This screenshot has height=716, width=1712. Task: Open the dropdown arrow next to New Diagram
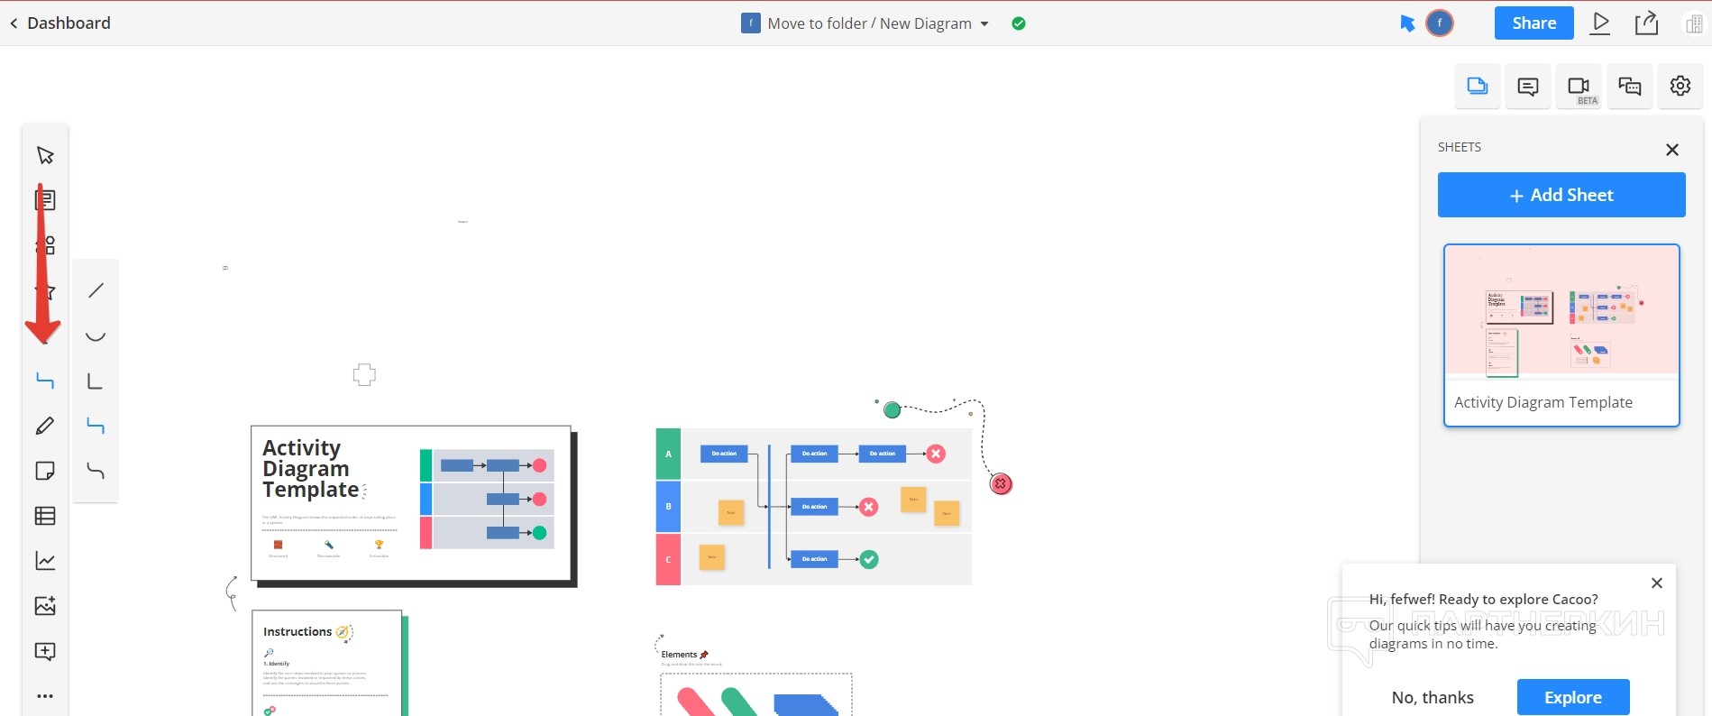tap(984, 24)
